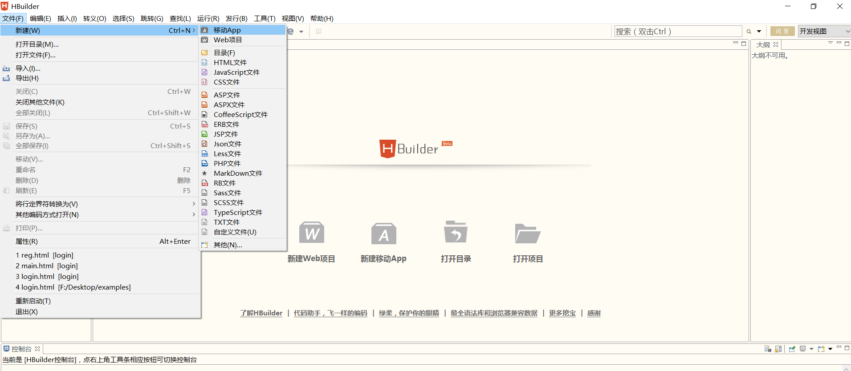
Task: Click the ASP文件 icon in submenu
Action: point(204,95)
